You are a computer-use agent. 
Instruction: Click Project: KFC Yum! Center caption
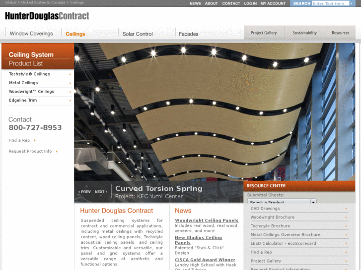point(149,197)
